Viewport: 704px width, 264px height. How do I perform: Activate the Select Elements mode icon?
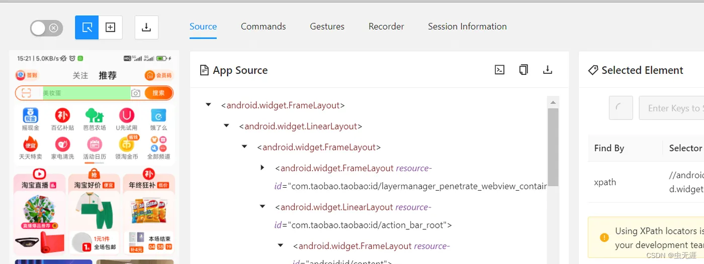pyautogui.click(x=87, y=27)
